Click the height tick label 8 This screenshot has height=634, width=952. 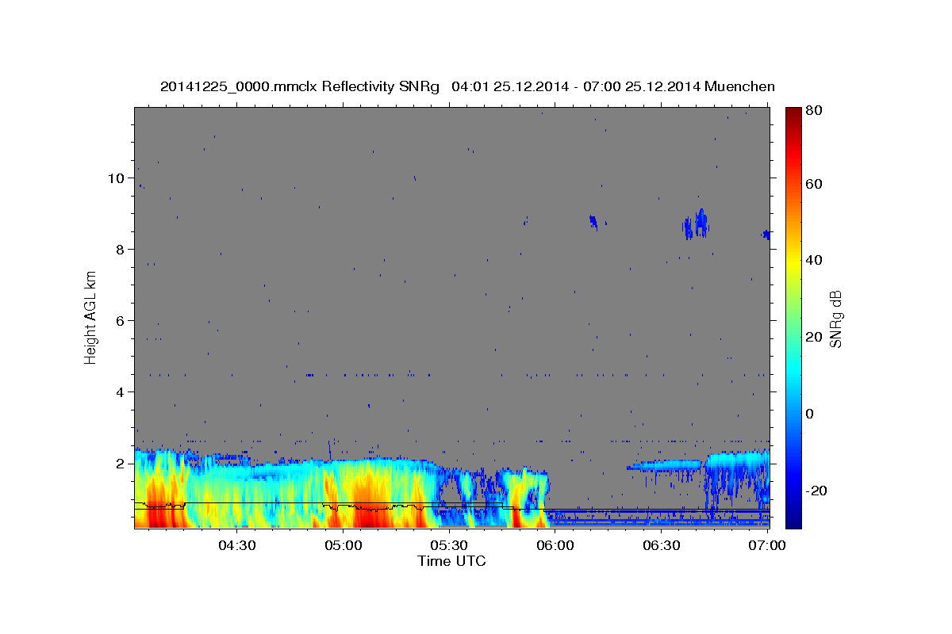[120, 250]
